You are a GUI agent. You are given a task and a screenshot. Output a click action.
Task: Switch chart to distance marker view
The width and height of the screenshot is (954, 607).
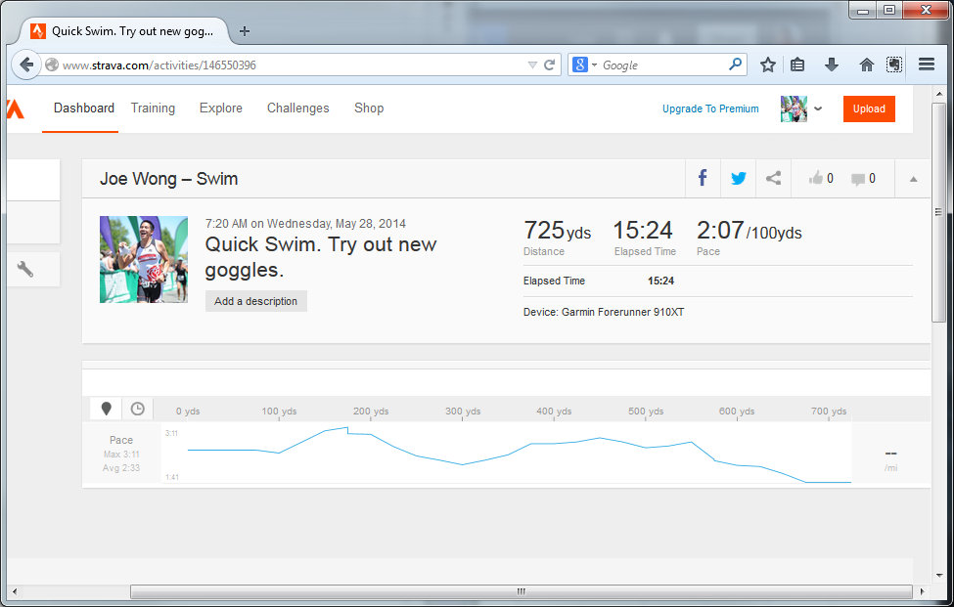(x=106, y=409)
